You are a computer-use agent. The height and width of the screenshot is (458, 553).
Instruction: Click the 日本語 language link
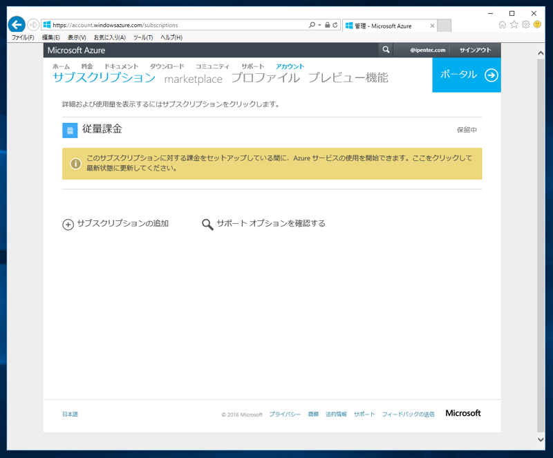(70, 414)
